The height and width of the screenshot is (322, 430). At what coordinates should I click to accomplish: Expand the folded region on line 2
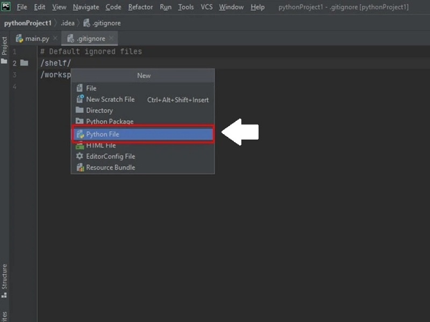pos(25,63)
